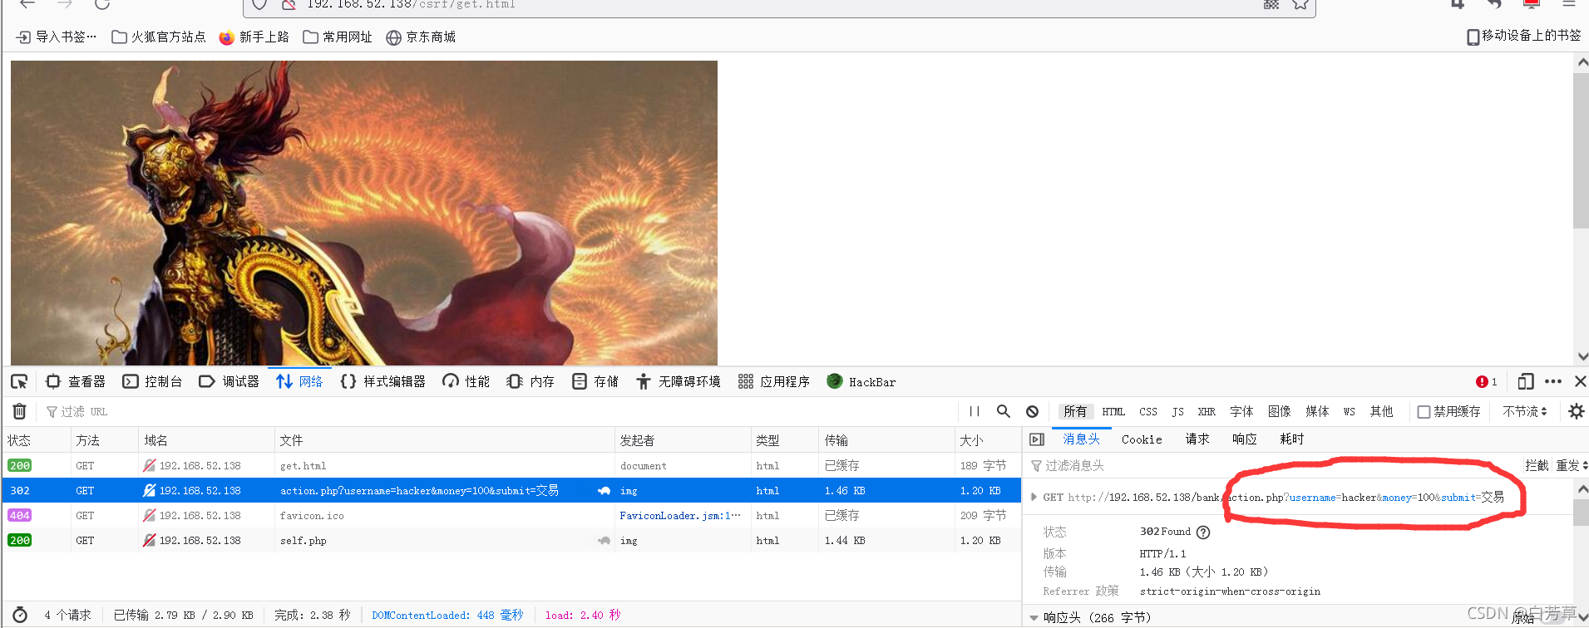Open the 性能 performance tab
1589x628 pixels.
coord(466,381)
